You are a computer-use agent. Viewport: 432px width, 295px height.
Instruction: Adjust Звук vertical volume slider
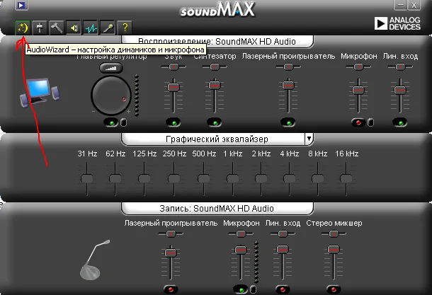(174, 87)
